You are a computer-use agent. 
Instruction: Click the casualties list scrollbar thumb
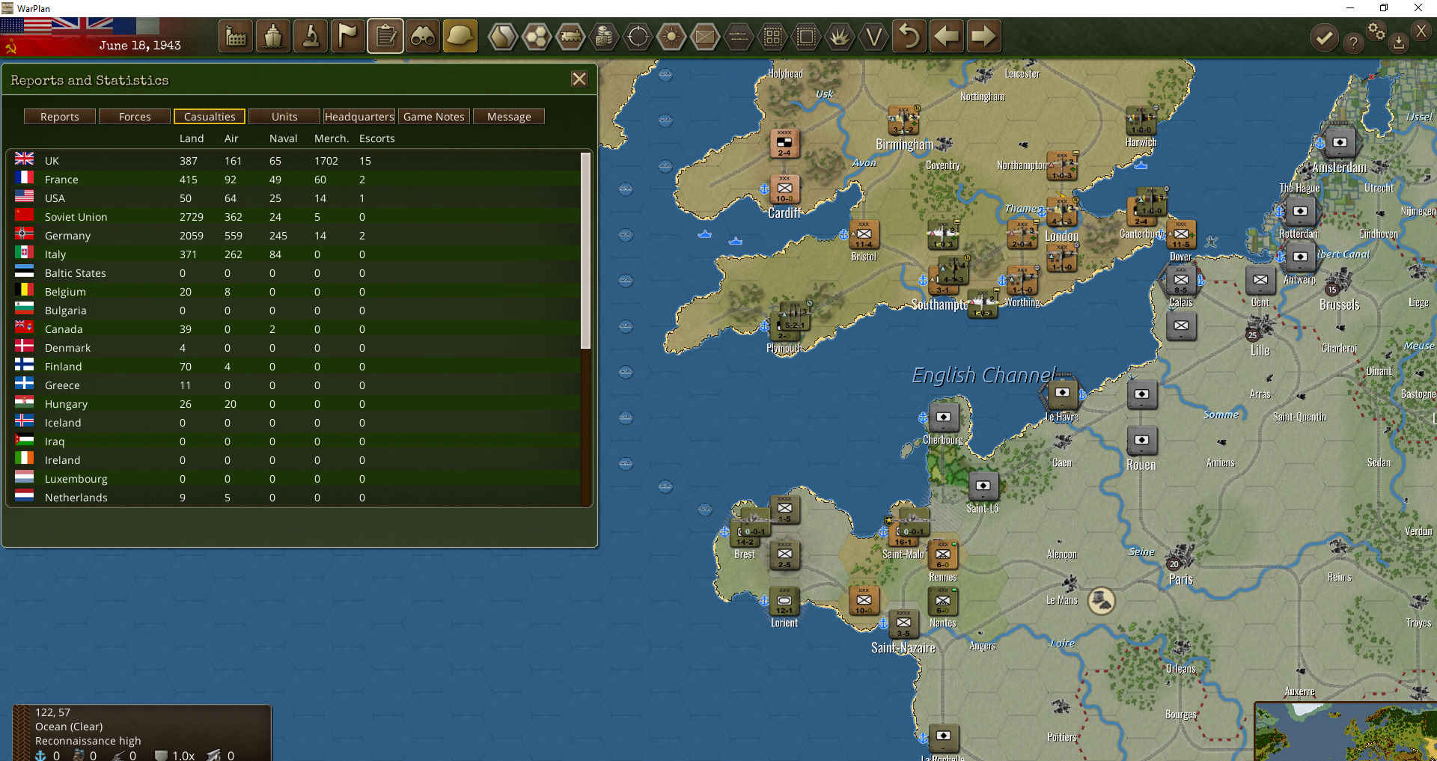point(586,251)
